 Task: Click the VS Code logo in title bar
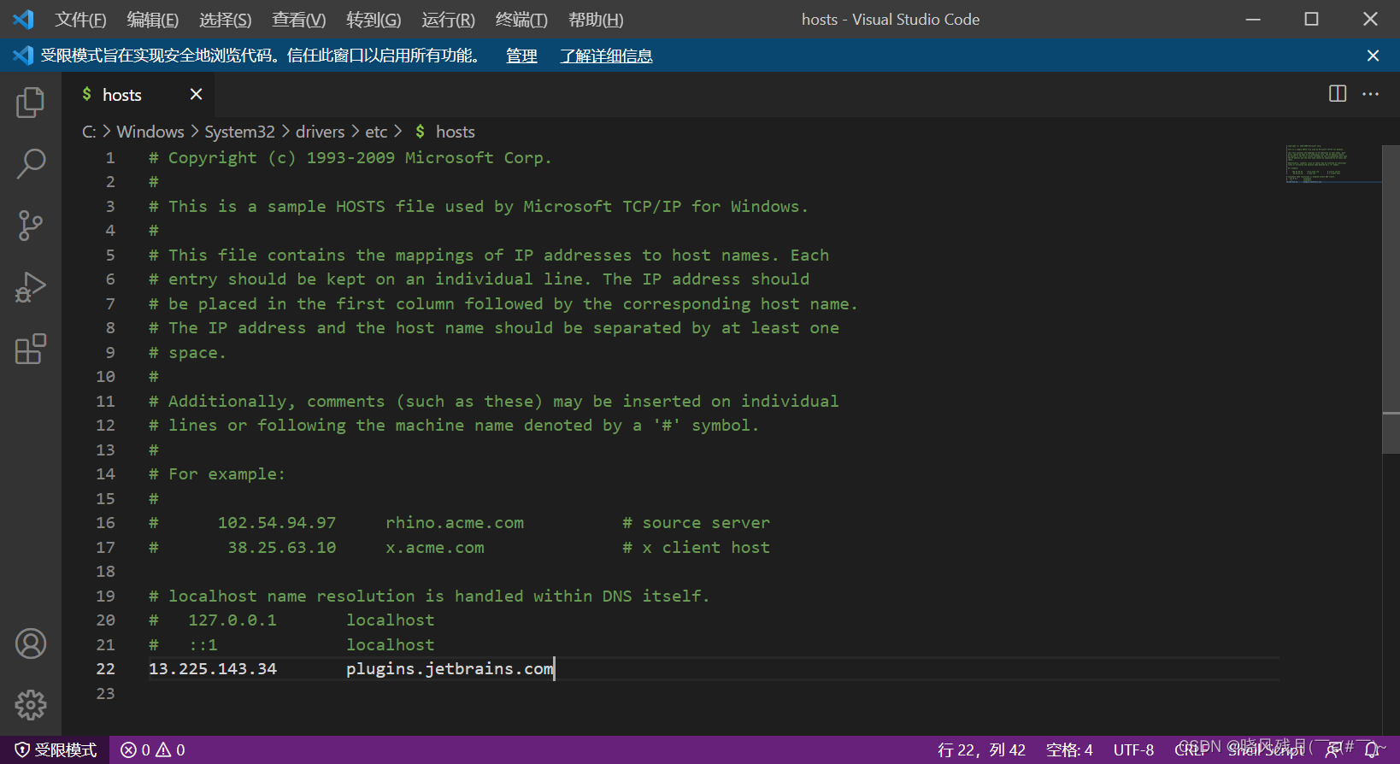(23, 19)
